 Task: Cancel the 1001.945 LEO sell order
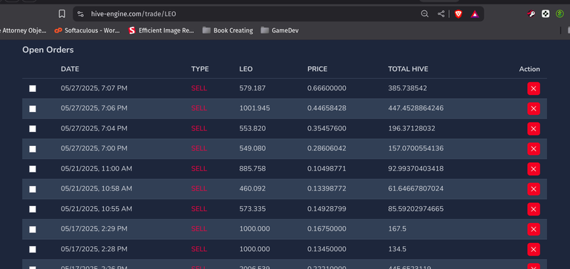tap(534, 108)
